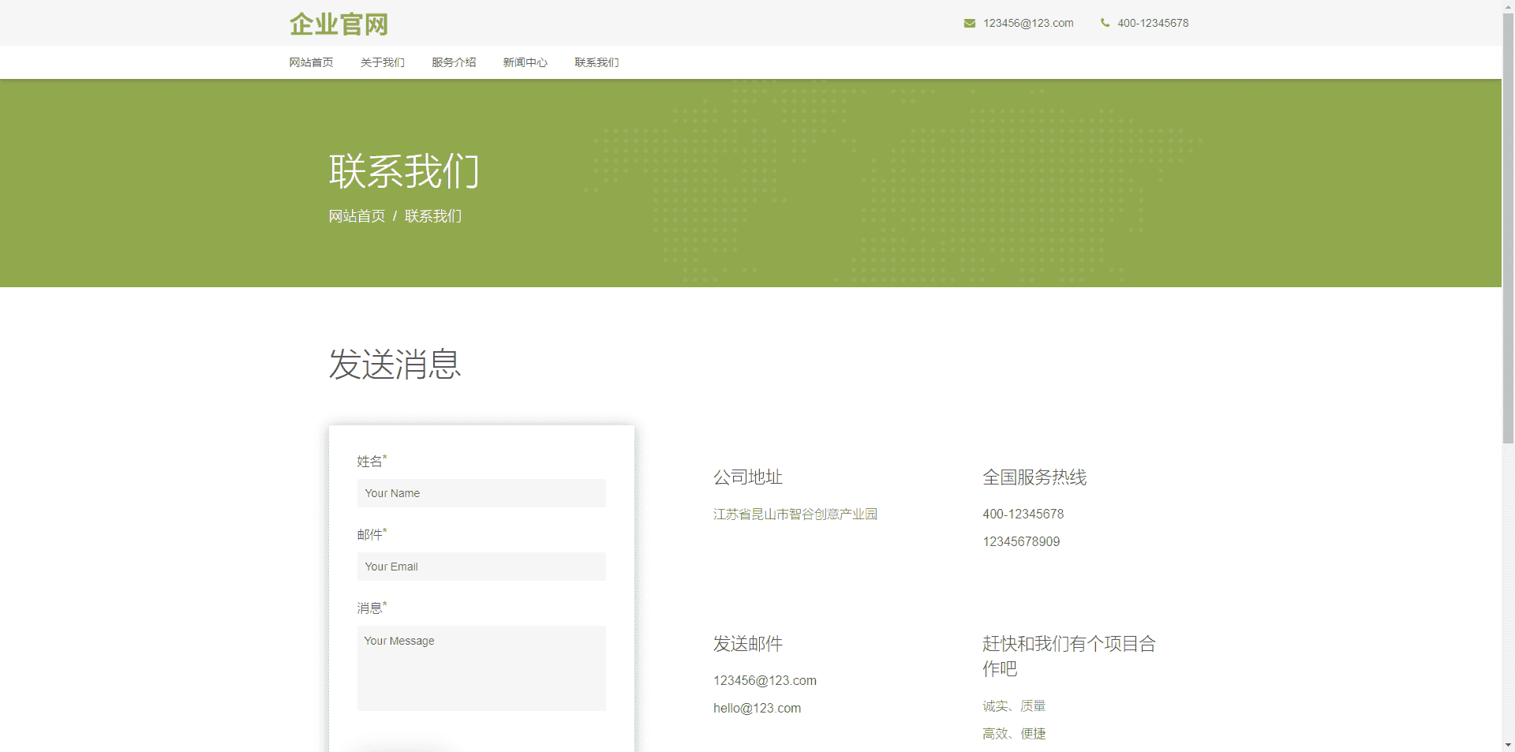This screenshot has width=1515, height=752.
Task: Click the hello@123.com email
Action: click(x=757, y=709)
